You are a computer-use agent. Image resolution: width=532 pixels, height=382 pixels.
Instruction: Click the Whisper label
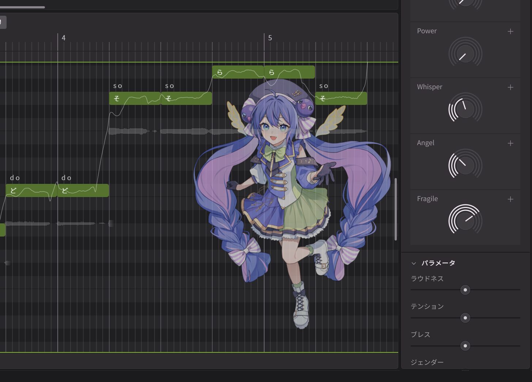[430, 87]
